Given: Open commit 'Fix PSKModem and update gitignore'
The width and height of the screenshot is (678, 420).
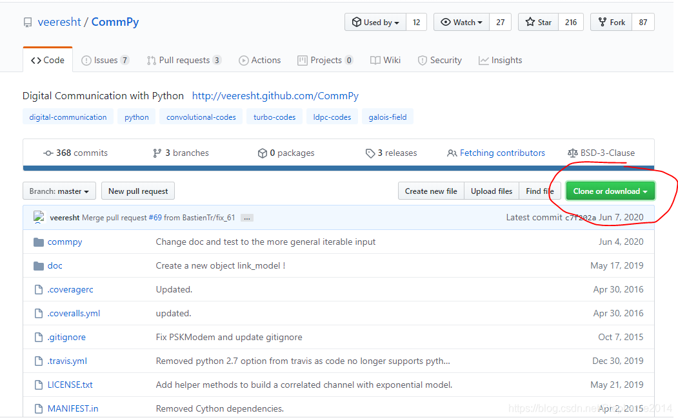Looking at the screenshot, I should (229, 337).
